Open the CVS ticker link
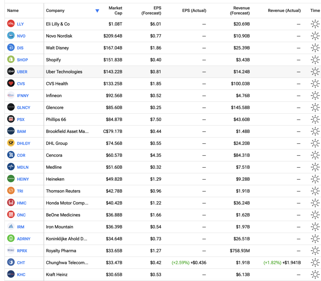 [x=21, y=84]
